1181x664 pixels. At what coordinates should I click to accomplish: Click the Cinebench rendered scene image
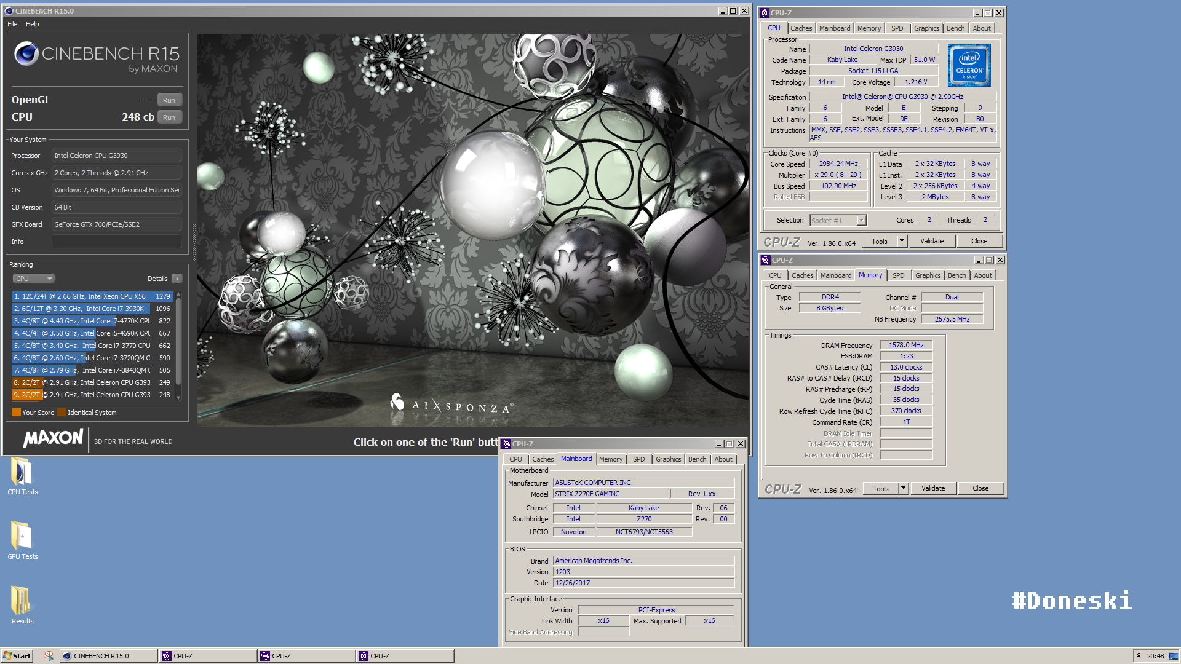click(474, 231)
